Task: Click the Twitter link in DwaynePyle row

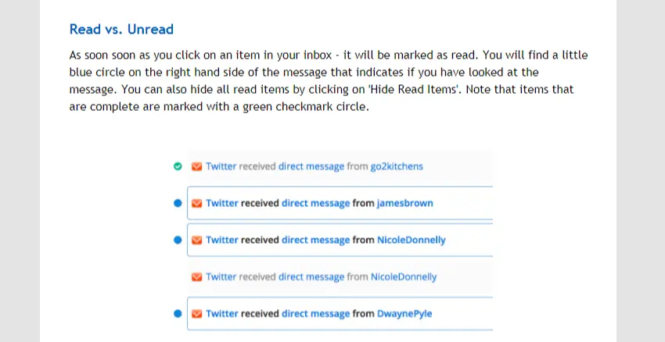Action: [x=222, y=314]
